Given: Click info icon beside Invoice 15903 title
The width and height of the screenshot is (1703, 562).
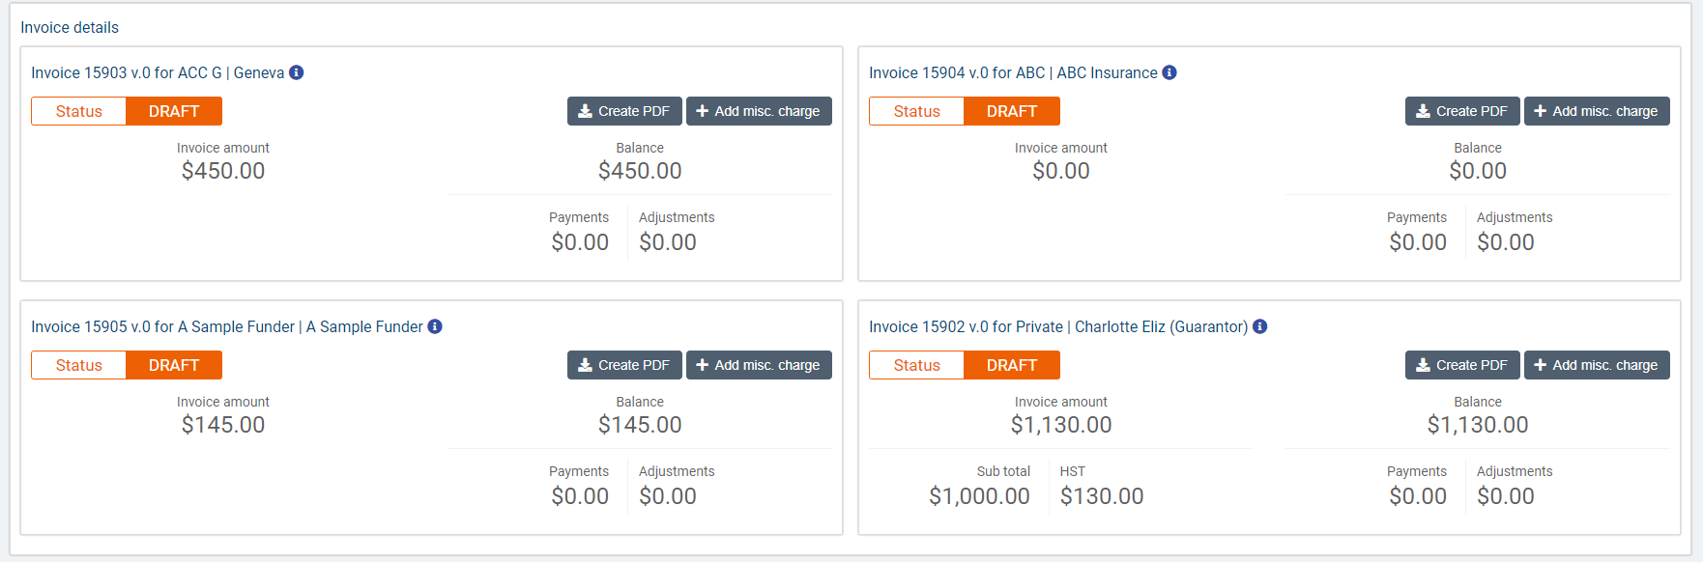Looking at the screenshot, I should pyautogui.click(x=297, y=72).
